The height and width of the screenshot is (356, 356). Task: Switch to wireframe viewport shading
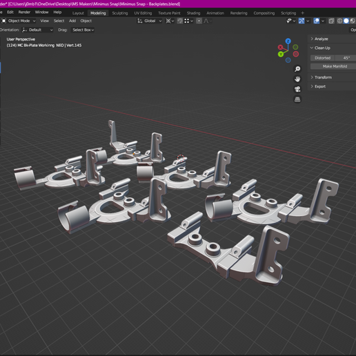[x=339, y=21]
